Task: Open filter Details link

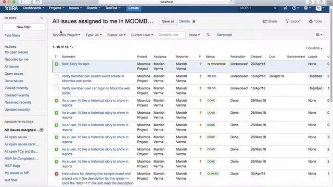Action: coord(184,21)
